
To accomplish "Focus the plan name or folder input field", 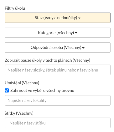I will coord(58,70).
